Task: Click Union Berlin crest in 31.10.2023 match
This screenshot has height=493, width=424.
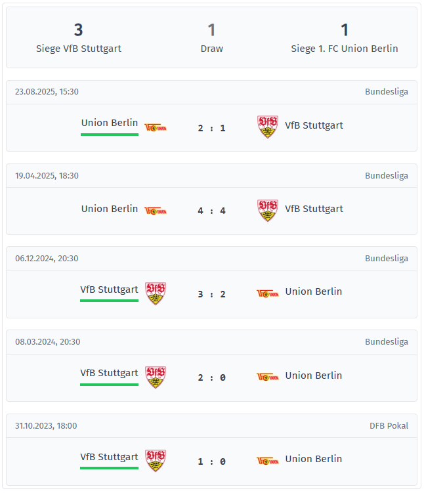Action: click(267, 461)
